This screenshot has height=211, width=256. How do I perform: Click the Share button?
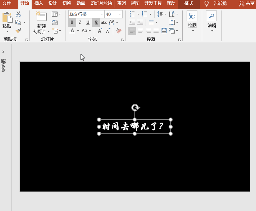pyautogui.click(x=247, y=3)
